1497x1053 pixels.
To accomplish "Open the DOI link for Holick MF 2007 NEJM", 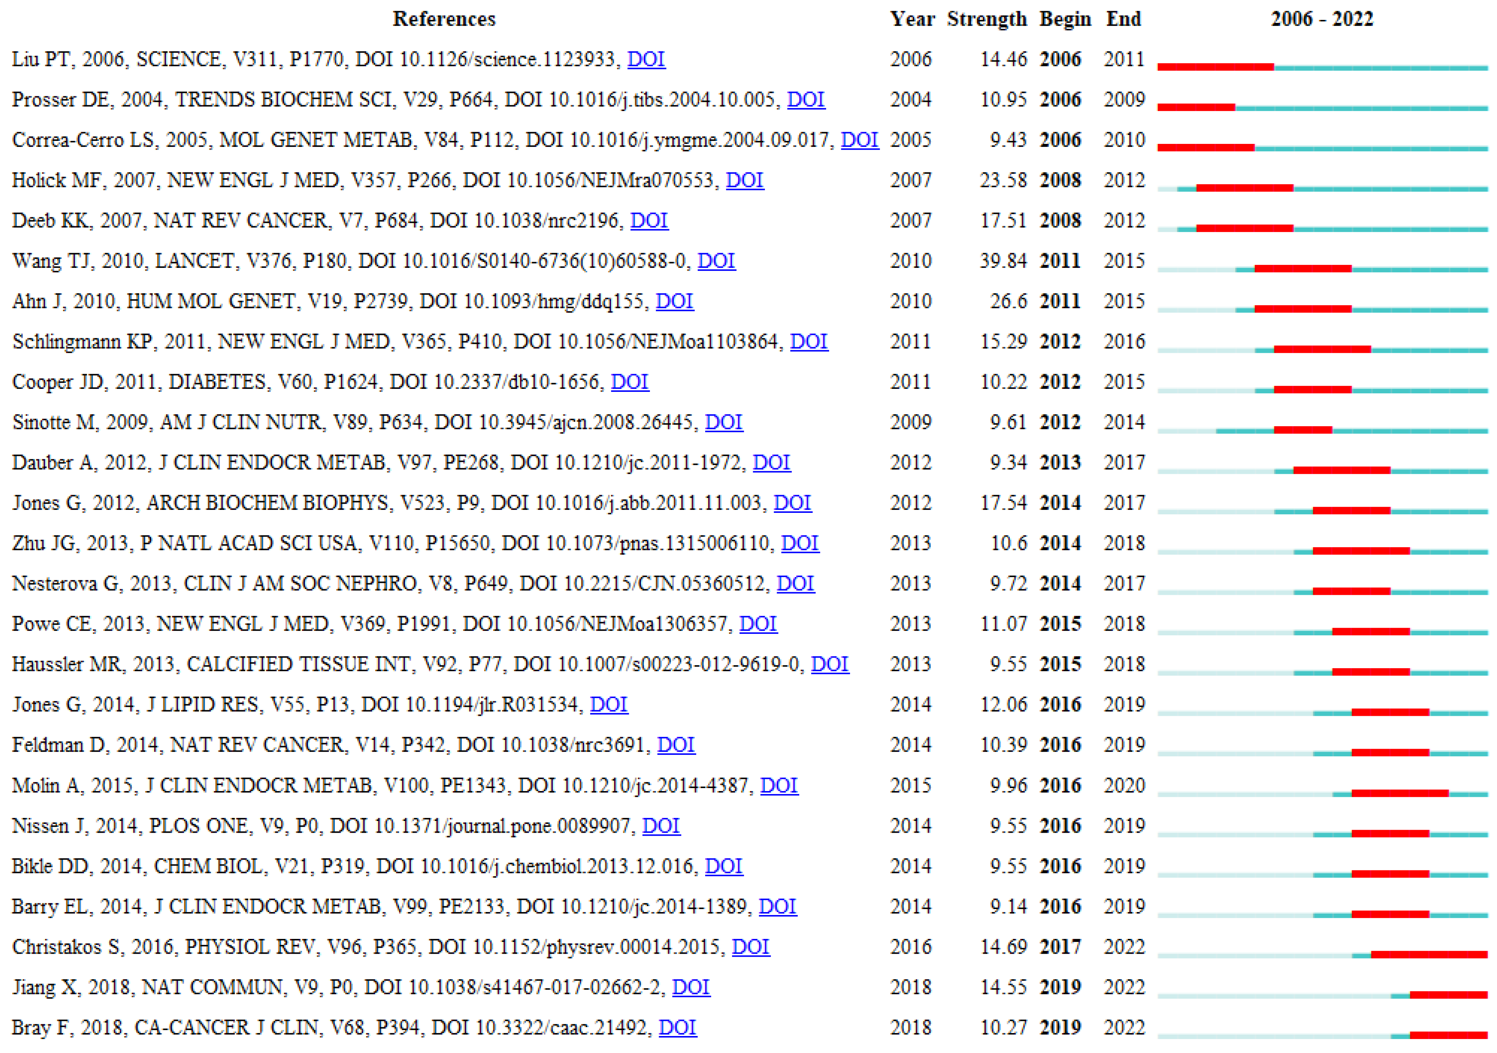I will (x=745, y=180).
